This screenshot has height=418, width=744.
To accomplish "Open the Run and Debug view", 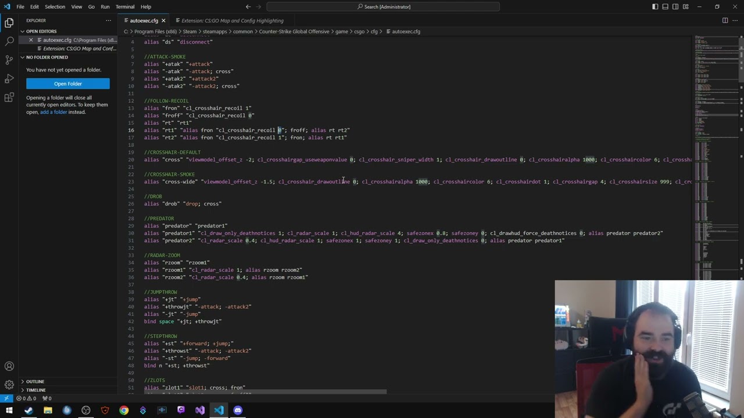I will click(9, 78).
